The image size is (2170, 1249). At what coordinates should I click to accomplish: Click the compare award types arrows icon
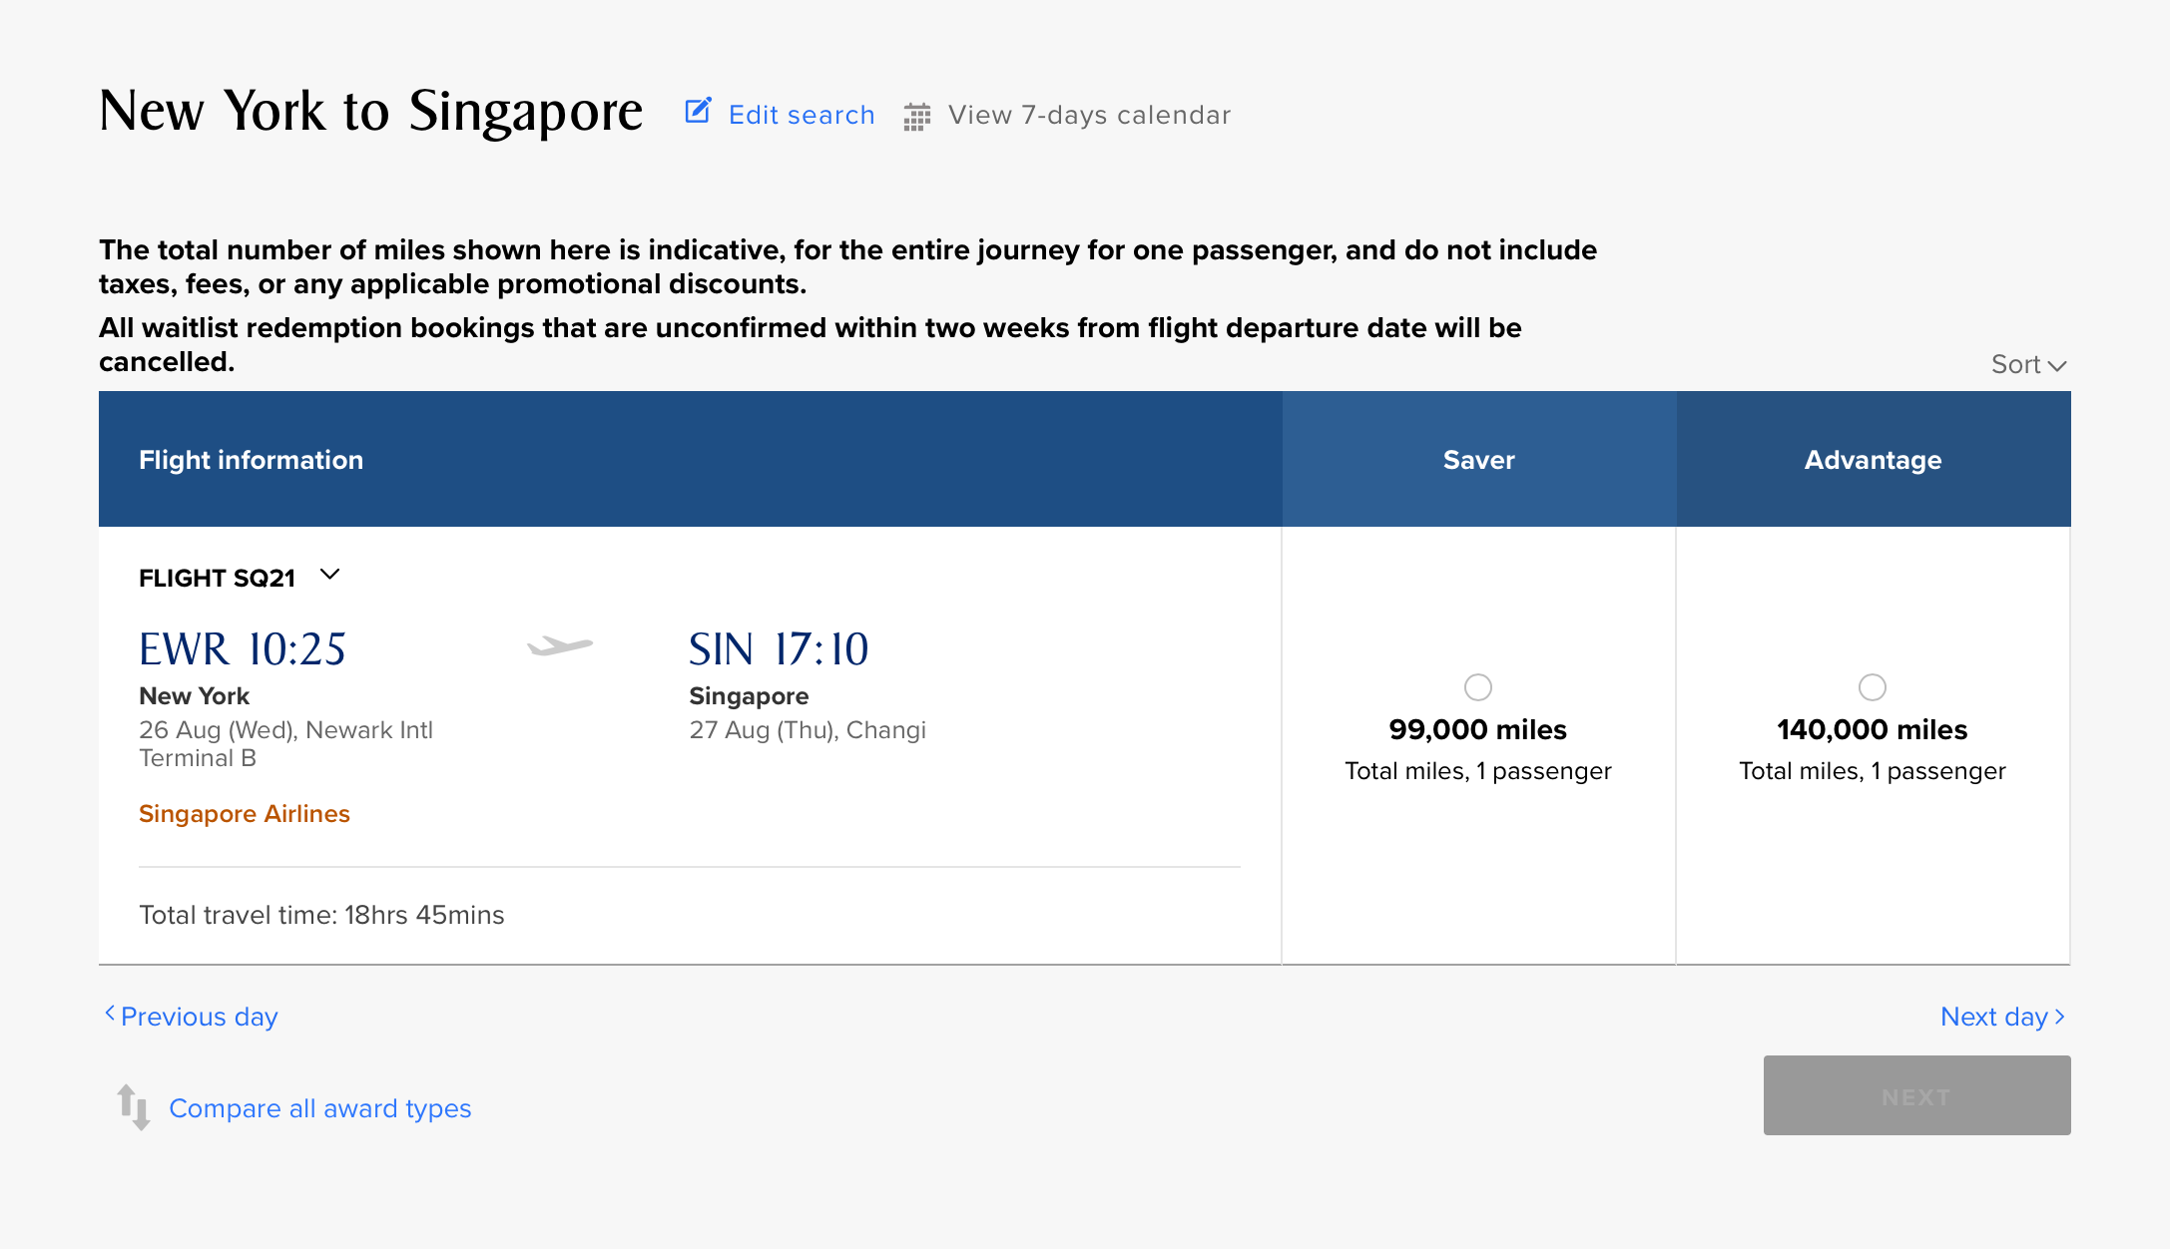point(134,1107)
